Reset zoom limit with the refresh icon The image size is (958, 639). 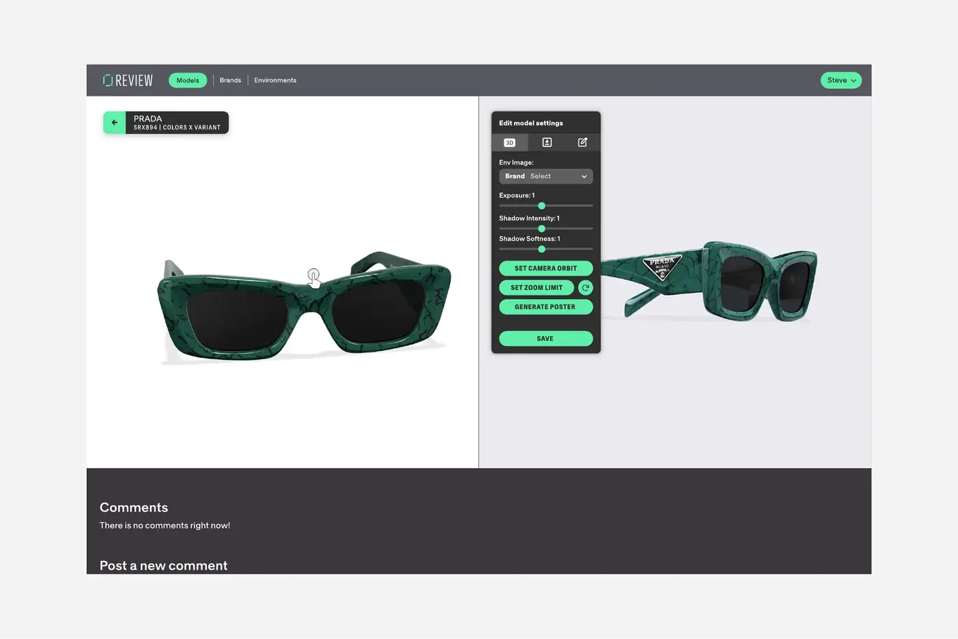click(x=586, y=288)
